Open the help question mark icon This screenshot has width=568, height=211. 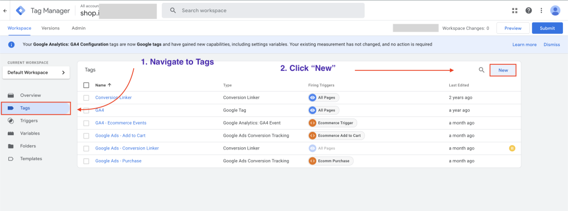pos(529,11)
